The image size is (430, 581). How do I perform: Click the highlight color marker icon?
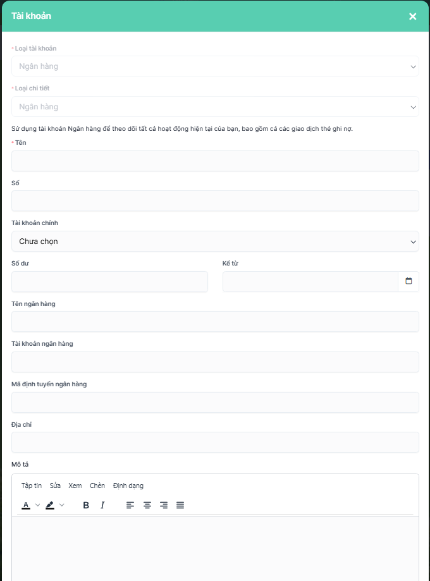[x=50, y=505]
